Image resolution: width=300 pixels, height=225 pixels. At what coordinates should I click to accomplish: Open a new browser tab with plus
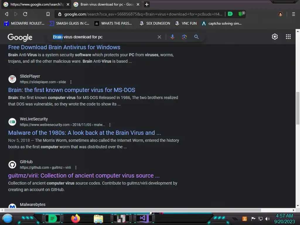[x=146, y=4]
